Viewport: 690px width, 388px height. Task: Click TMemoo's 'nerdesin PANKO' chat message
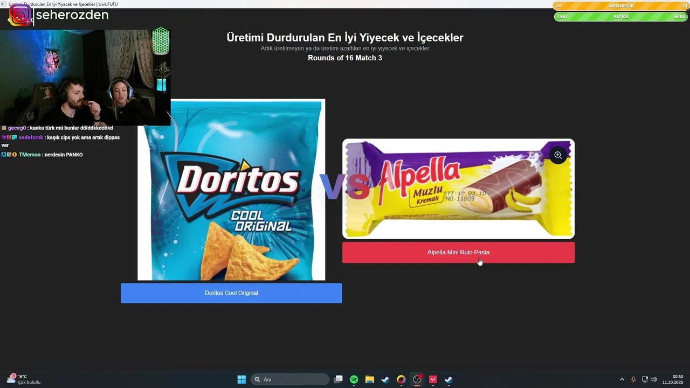42,155
